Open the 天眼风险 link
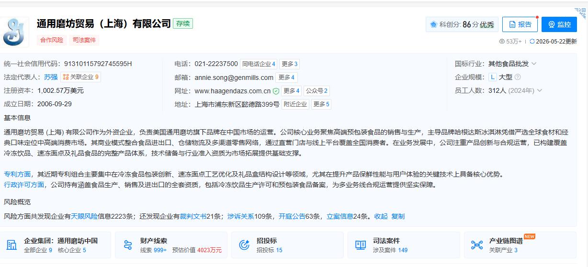 point(84,216)
